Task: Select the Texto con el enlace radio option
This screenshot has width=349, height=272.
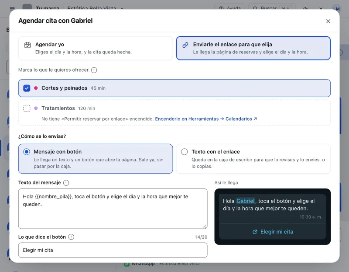Action: 184,152
